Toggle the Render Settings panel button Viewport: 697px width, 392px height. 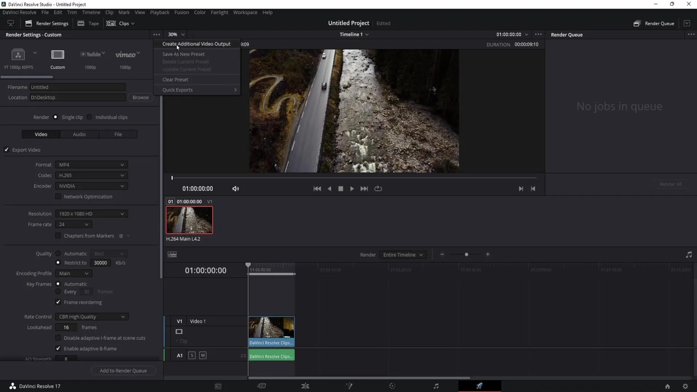(x=47, y=24)
